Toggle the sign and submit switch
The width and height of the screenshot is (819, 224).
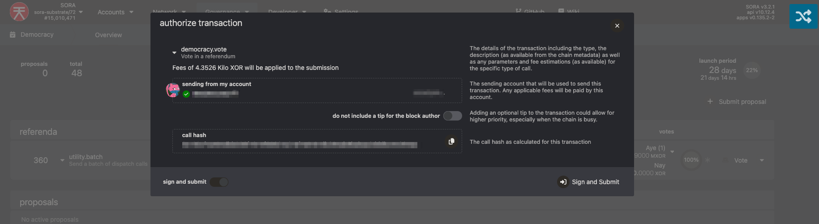(219, 182)
